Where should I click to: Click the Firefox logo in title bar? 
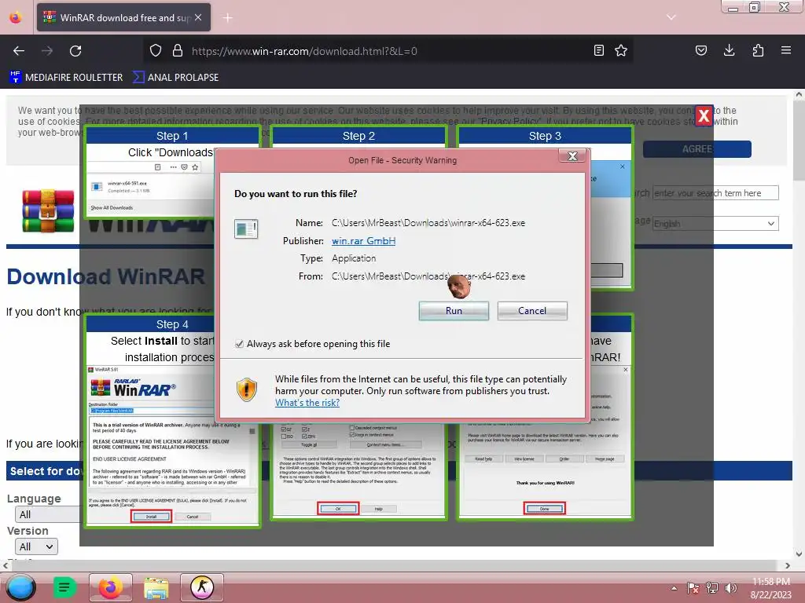tap(16, 17)
